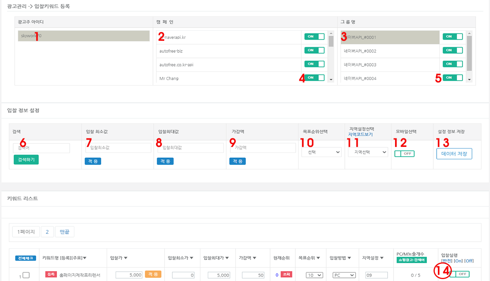Open the 목표순위선택 dropdown
This screenshot has width=490, height=281.
[321, 152]
